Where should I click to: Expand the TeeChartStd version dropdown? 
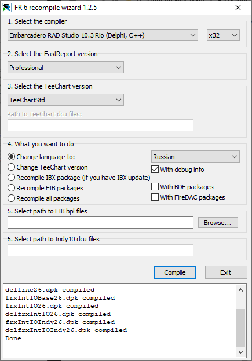[65, 100]
